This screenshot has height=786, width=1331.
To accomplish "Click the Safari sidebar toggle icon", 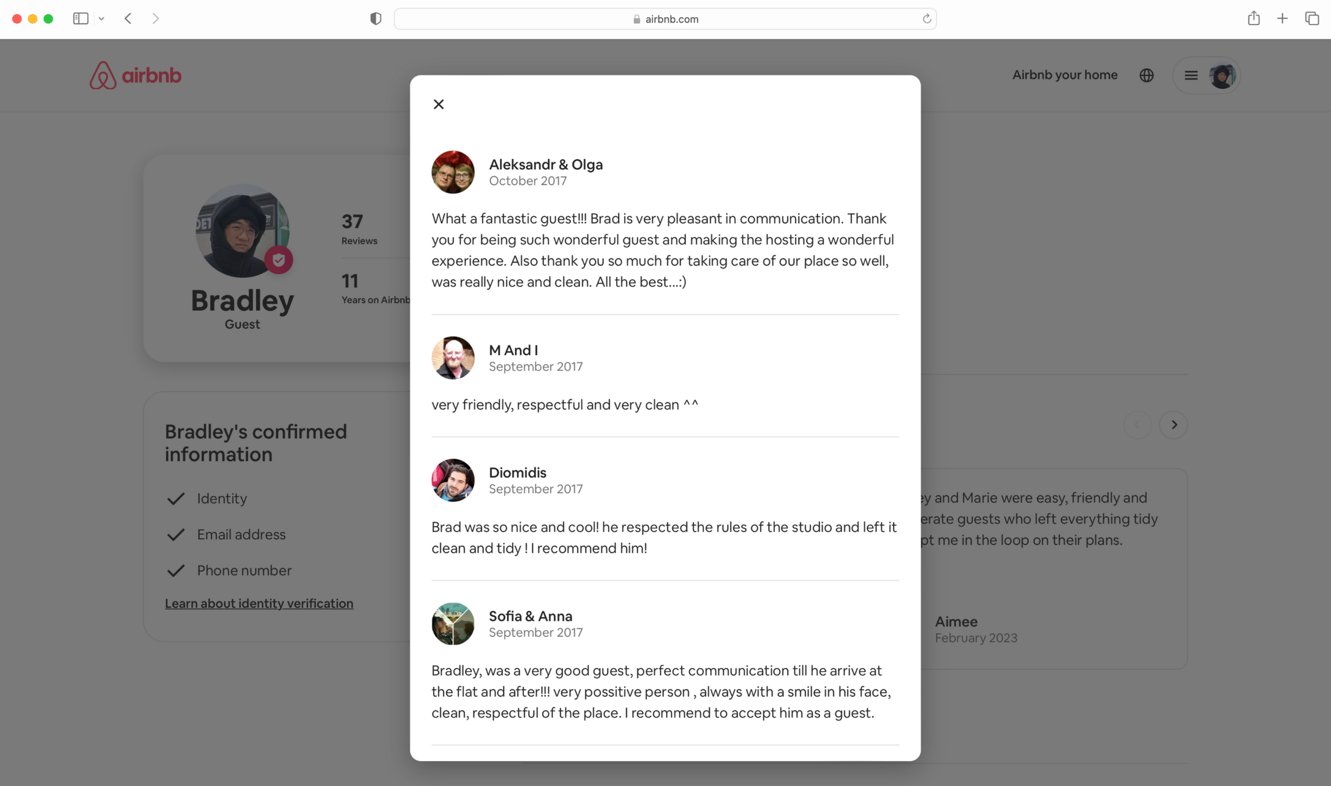I will (80, 18).
